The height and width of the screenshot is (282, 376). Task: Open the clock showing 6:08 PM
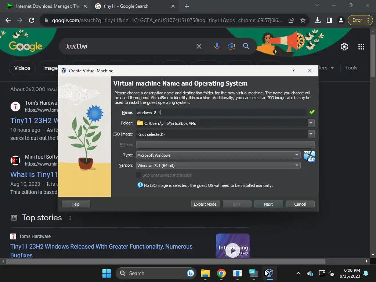click(x=350, y=273)
